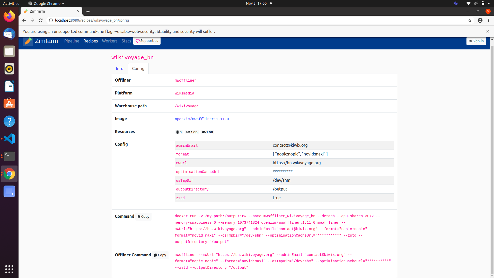This screenshot has width=494, height=278.
Task: Bookmark the page with the star
Action: pos(470,20)
